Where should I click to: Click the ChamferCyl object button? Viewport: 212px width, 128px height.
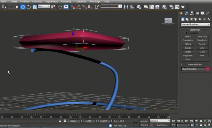tap(202, 40)
